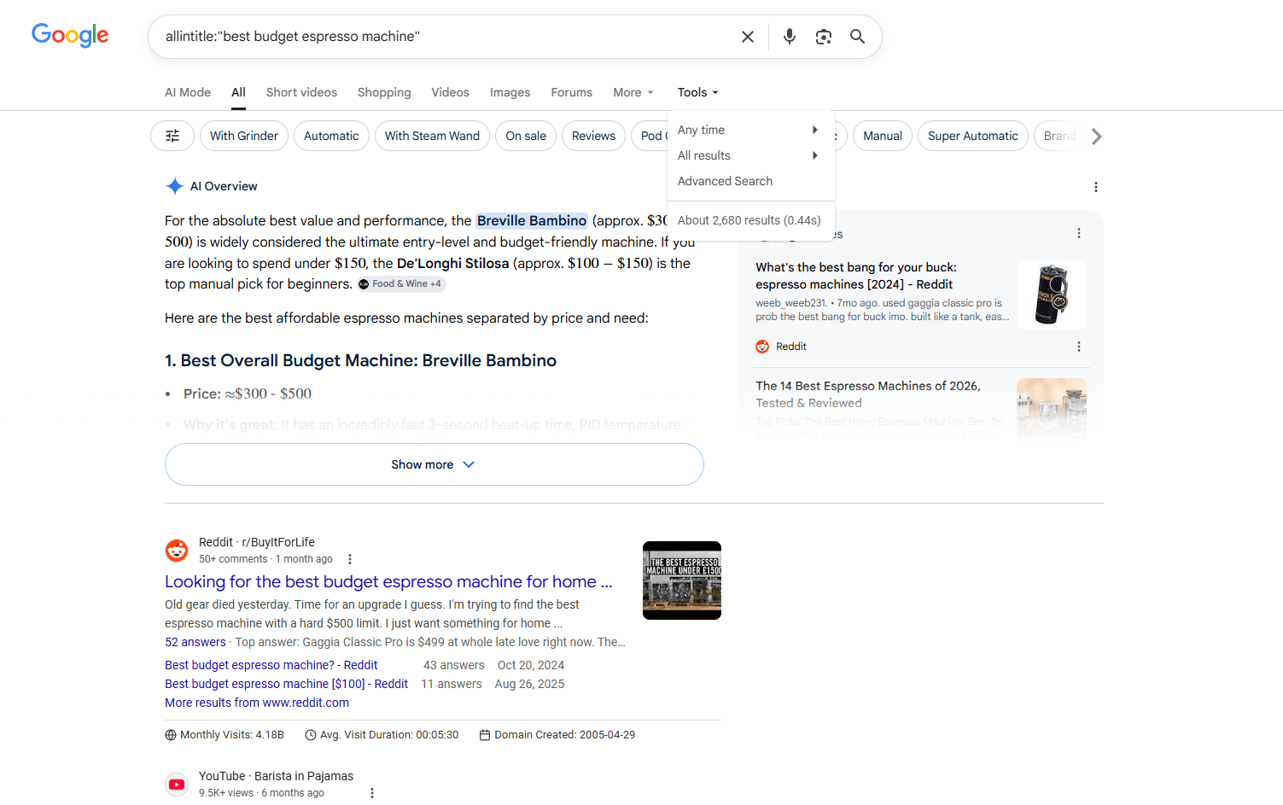Open the filter settings sliders chip

click(172, 136)
